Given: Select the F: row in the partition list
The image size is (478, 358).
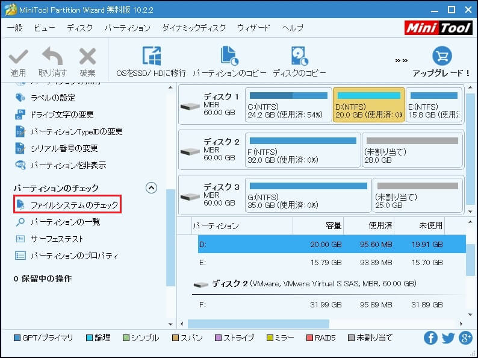Looking at the screenshot, I should pyautogui.click(x=332, y=304).
